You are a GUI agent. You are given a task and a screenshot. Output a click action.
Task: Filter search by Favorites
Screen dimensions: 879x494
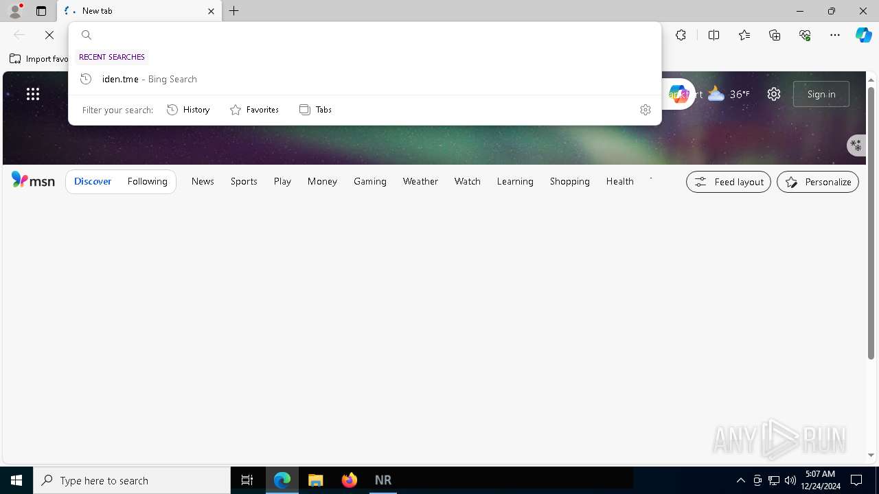254,110
